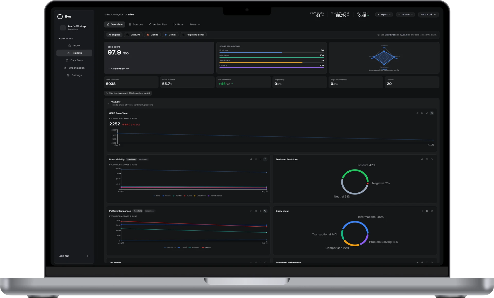This screenshot has width=494, height=298.
Task: Open the Export dropdown
Action: [384, 15]
